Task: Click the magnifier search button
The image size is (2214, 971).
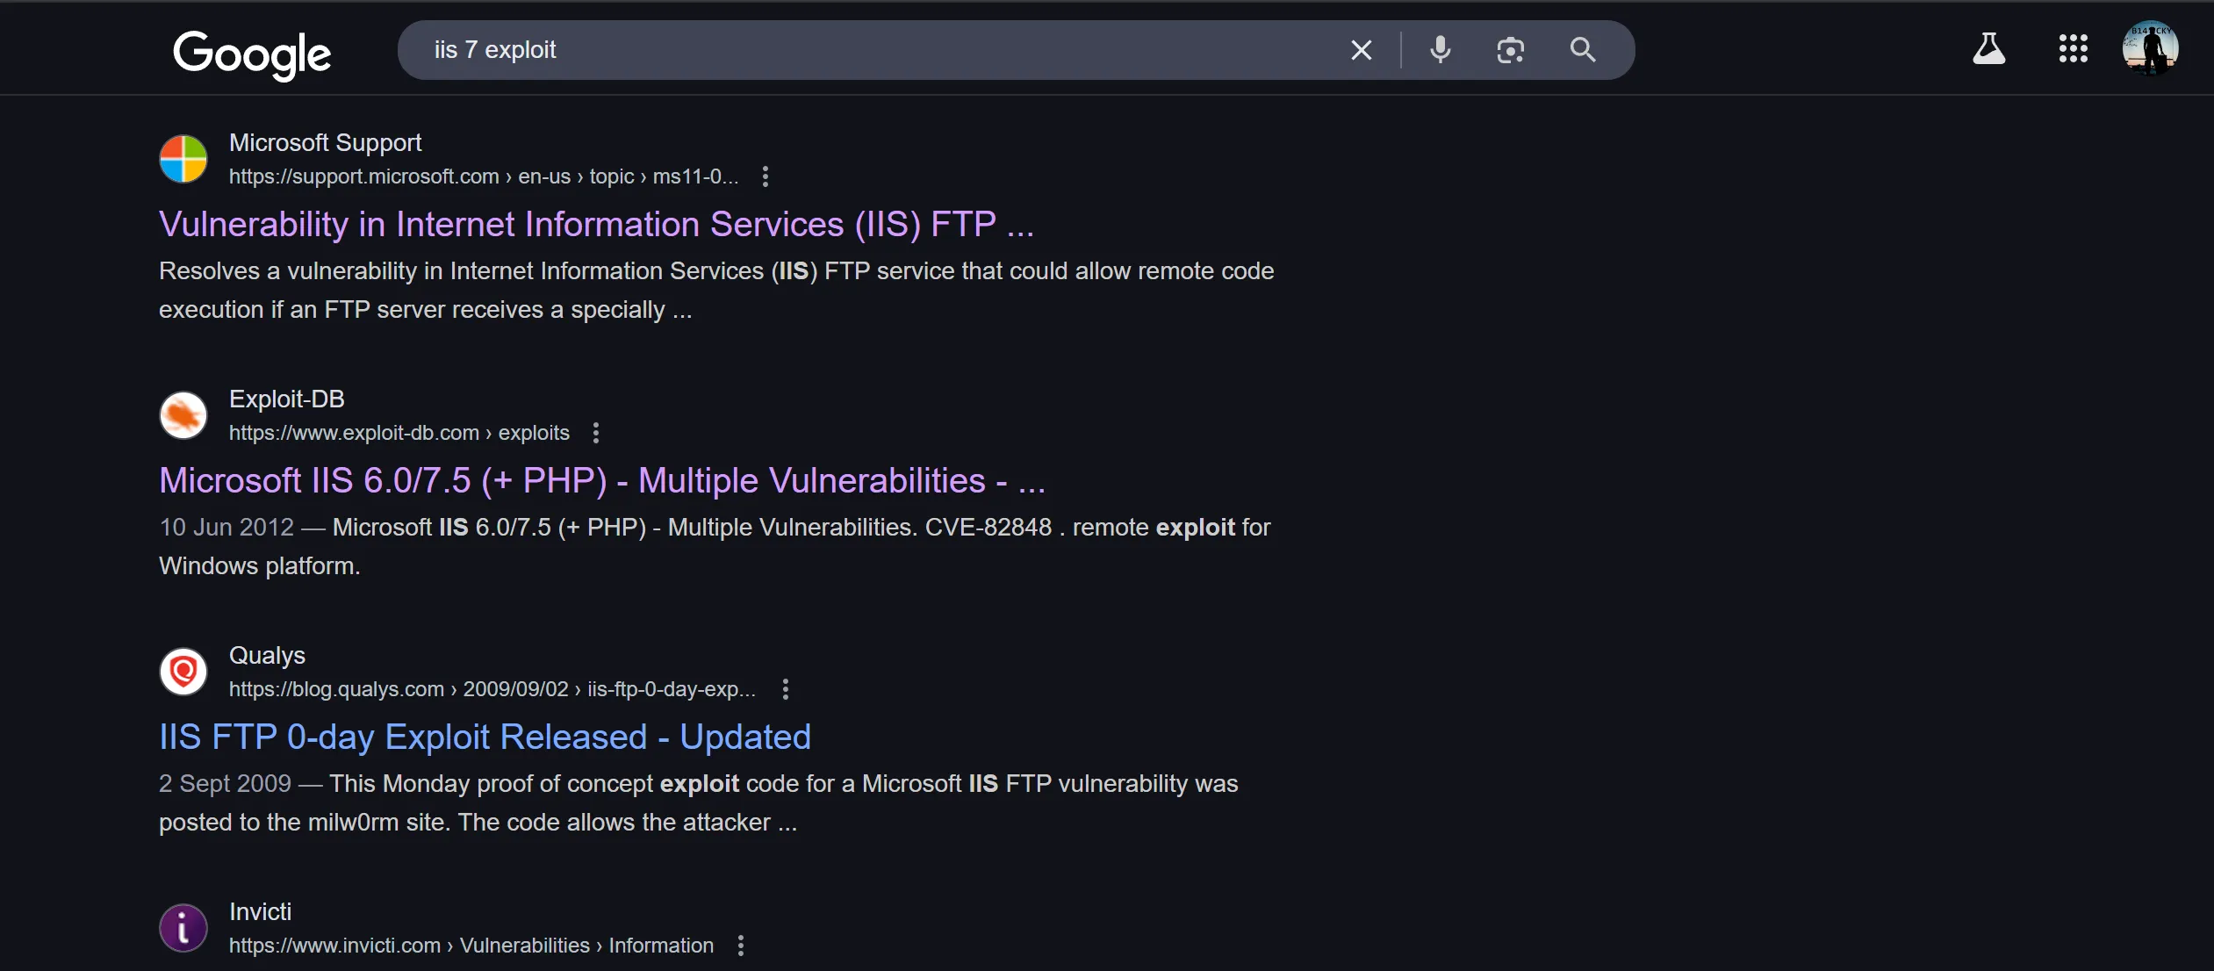Action: 1582,50
